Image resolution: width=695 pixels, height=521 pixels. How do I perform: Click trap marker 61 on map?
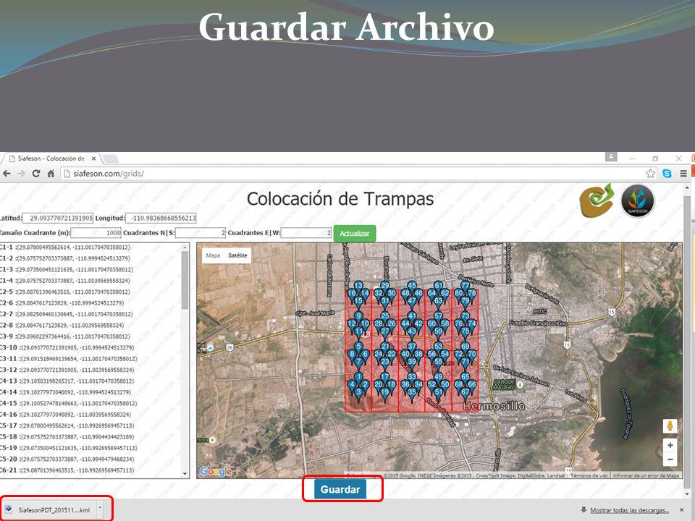439,286
